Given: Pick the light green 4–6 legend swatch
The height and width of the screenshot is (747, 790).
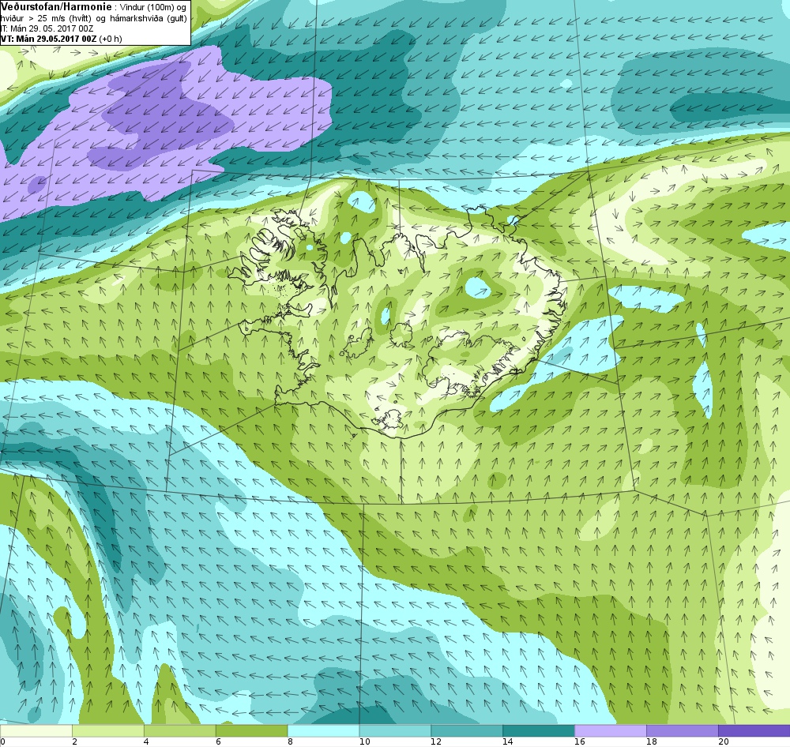Looking at the screenshot, I should [x=180, y=731].
